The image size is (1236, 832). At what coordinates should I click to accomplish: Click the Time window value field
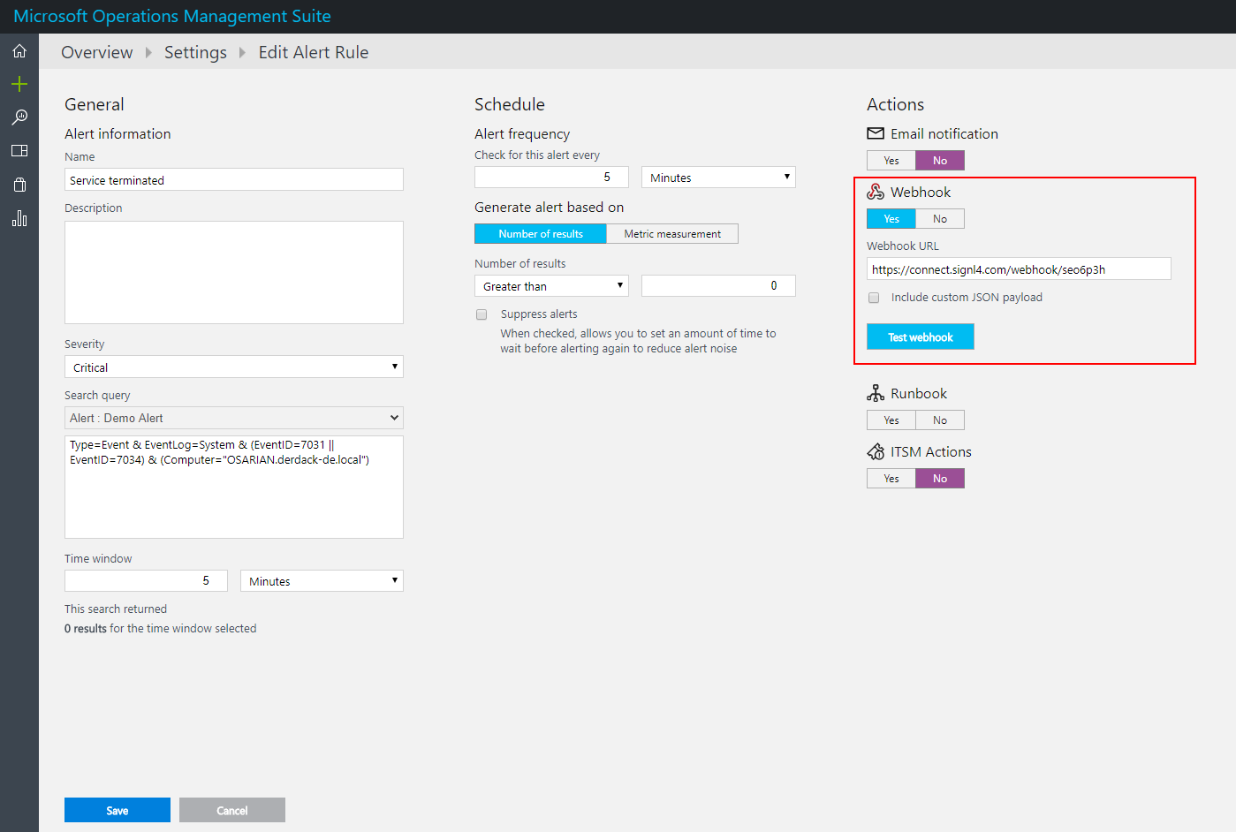click(146, 580)
